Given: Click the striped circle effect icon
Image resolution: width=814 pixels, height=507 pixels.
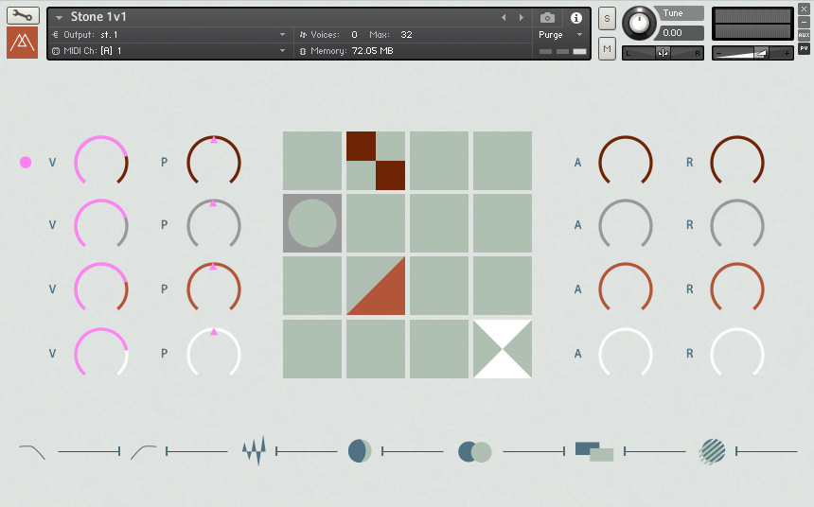Looking at the screenshot, I should tap(712, 451).
